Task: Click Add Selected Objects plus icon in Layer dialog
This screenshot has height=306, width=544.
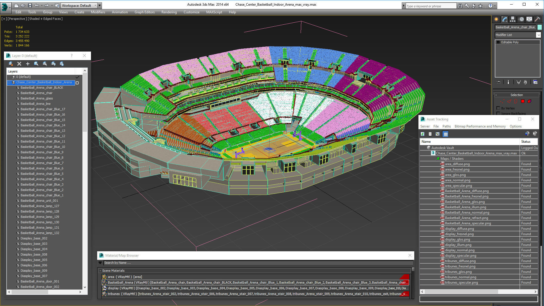Action: [x=28, y=64]
